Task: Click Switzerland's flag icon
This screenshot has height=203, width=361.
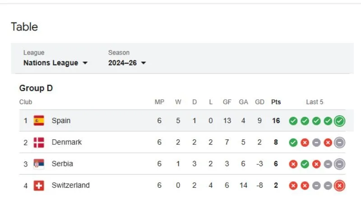Action: (39, 185)
